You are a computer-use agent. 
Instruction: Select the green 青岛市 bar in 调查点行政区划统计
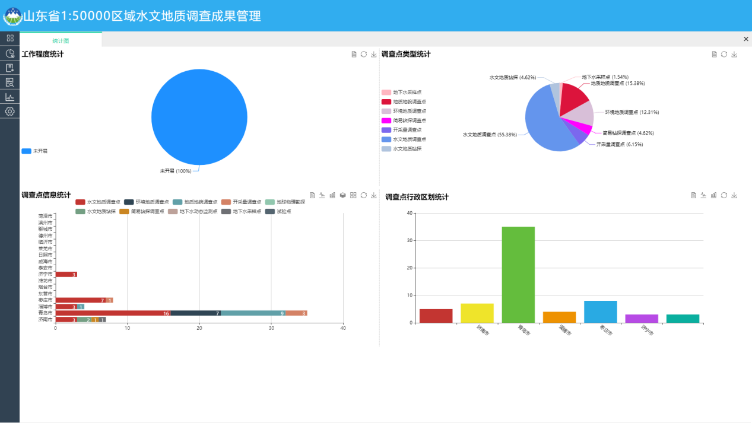pyautogui.click(x=518, y=273)
